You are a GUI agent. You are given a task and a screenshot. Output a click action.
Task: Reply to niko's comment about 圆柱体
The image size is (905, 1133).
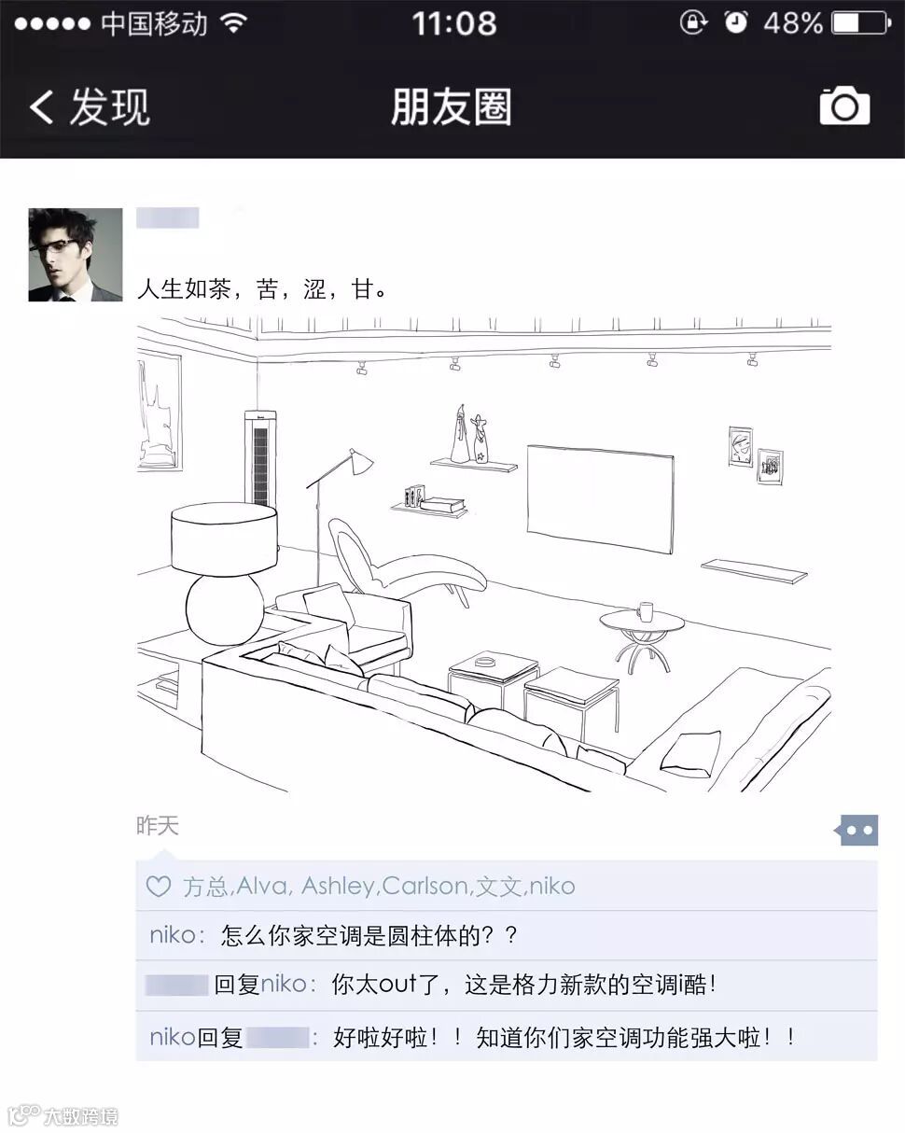point(507,935)
